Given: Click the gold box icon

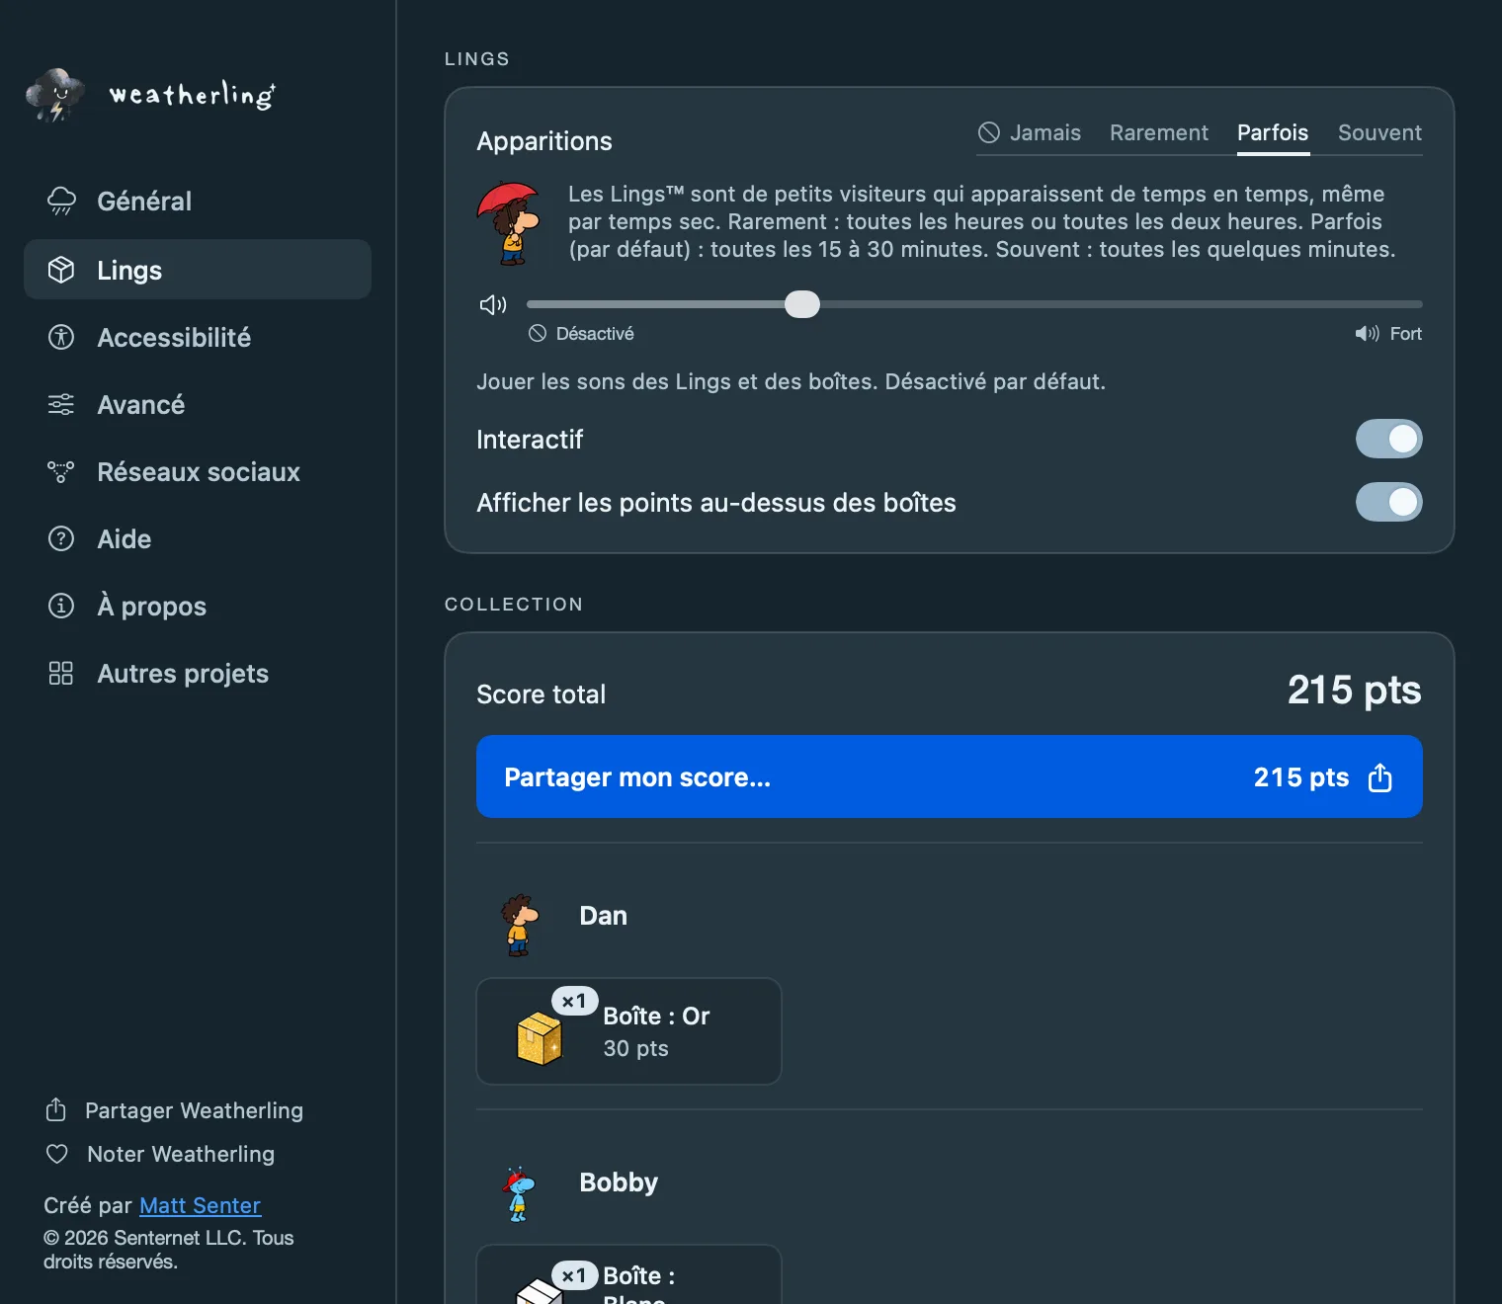Looking at the screenshot, I should [x=540, y=1039].
